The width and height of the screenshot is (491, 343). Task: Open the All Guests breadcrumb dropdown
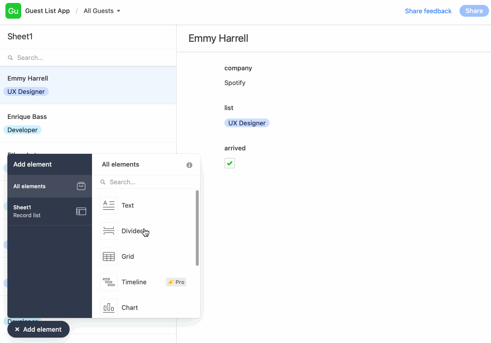click(102, 10)
